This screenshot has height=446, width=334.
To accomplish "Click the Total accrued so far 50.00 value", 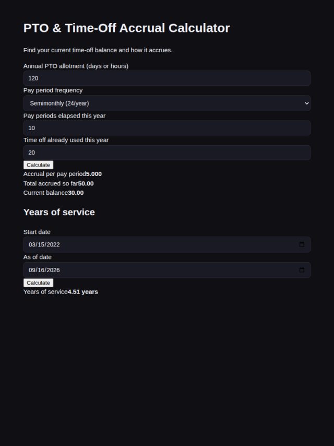I will click(86, 183).
